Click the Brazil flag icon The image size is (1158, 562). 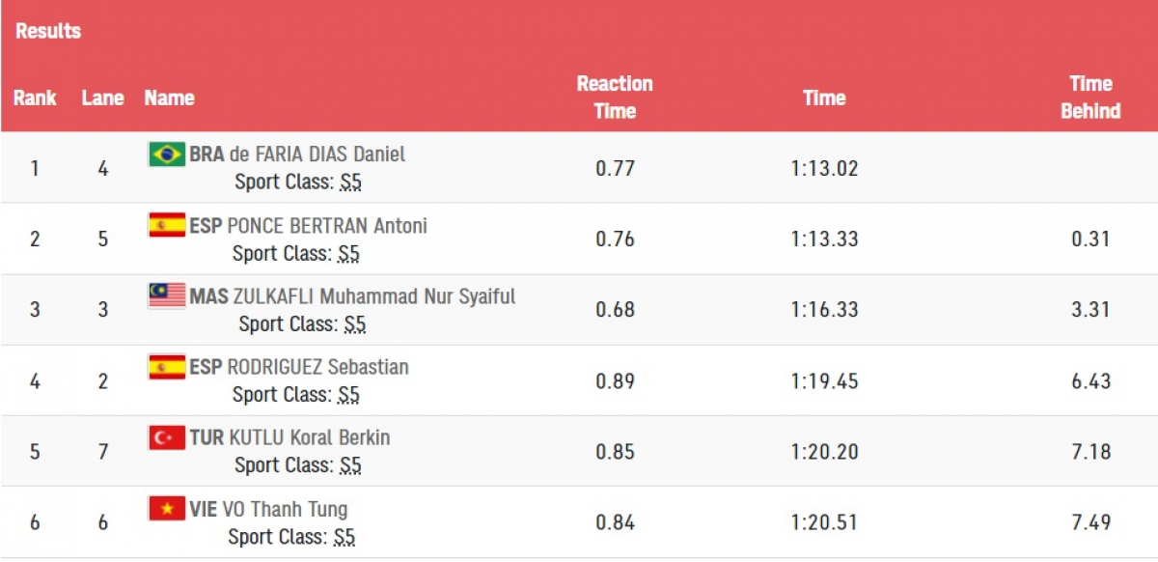[x=167, y=155]
